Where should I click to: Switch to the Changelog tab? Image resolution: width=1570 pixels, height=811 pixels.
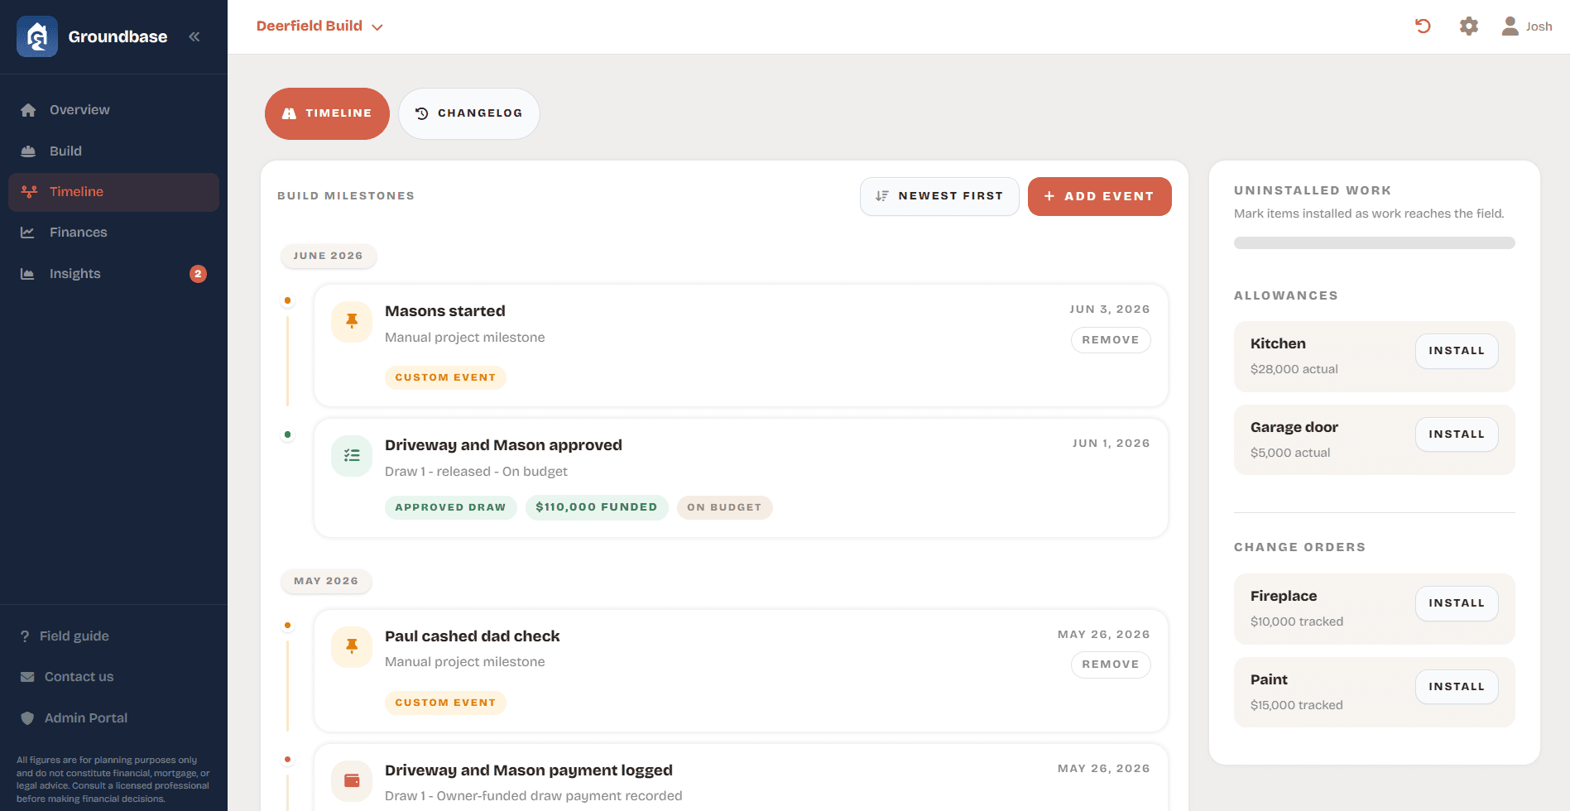pos(469,113)
